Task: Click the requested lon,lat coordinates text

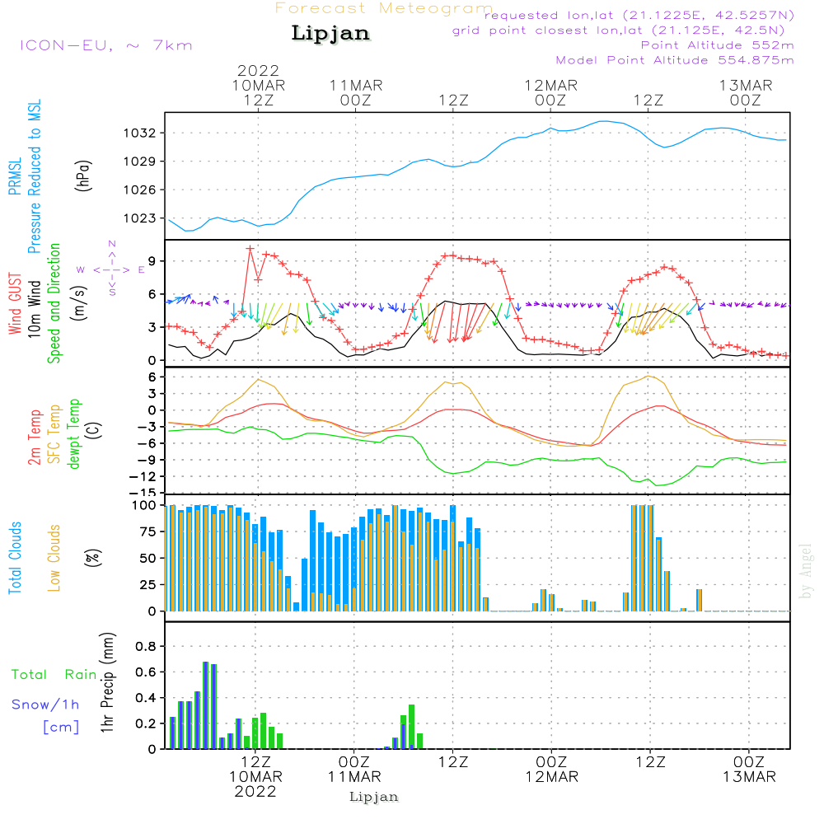Action: [x=639, y=16]
